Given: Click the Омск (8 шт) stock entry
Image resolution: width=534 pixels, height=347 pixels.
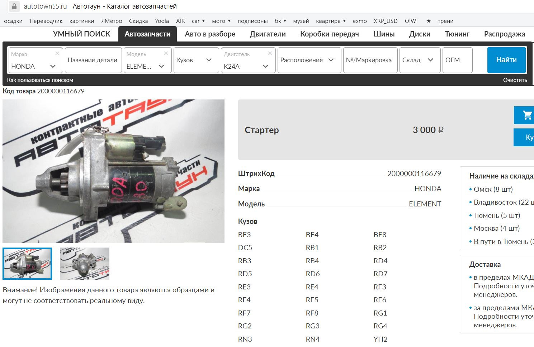Looking at the screenshot, I should tap(493, 189).
